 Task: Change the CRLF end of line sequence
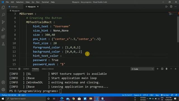click(152, 95)
